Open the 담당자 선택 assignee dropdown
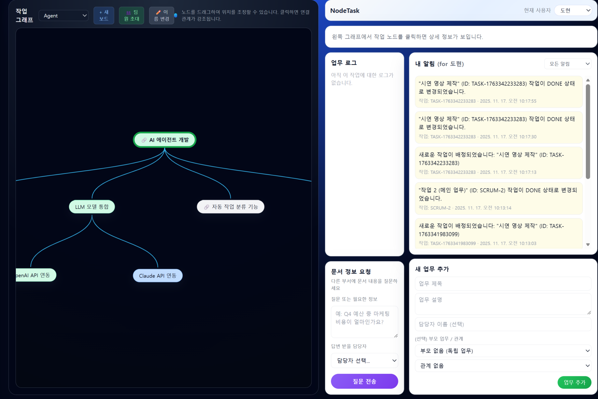 tap(364, 360)
